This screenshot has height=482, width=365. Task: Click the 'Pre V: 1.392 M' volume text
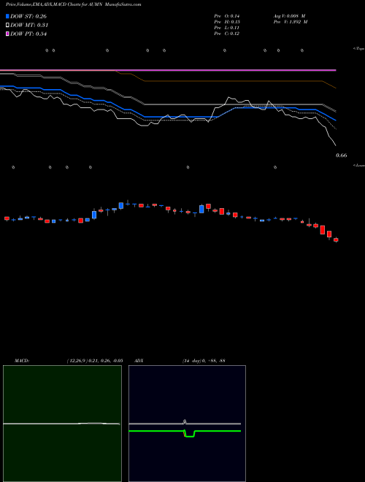[x=290, y=22]
